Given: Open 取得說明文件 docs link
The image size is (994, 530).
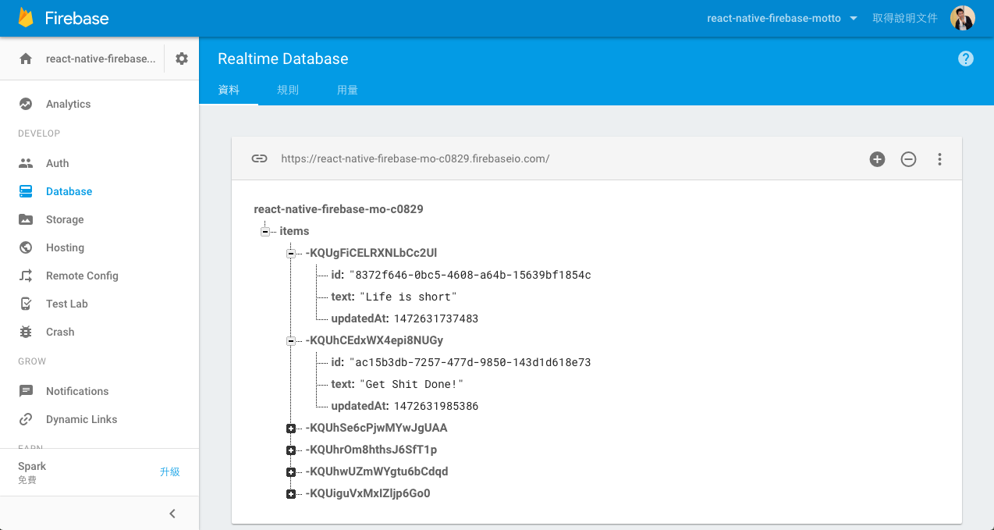Looking at the screenshot, I should 904,18.
